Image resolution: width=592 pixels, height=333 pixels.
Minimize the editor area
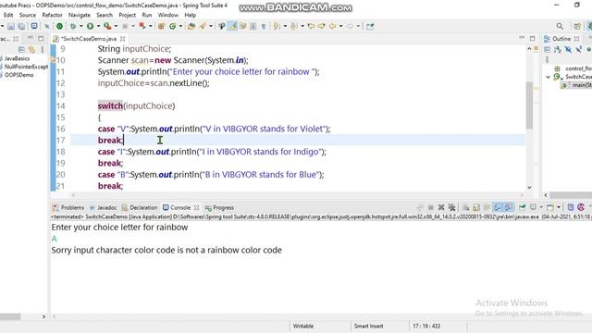pyautogui.click(x=522, y=38)
